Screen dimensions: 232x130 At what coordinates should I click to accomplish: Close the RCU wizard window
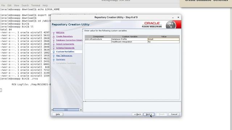pos(178,17)
